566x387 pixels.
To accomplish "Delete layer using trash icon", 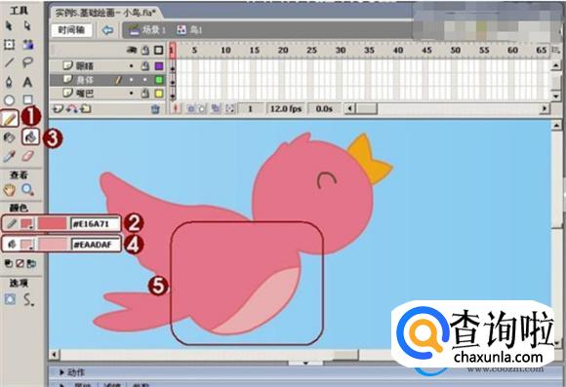I will coord(155,108).
